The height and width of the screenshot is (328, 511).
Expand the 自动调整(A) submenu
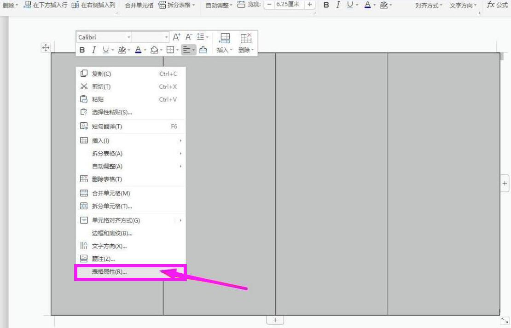131,166
